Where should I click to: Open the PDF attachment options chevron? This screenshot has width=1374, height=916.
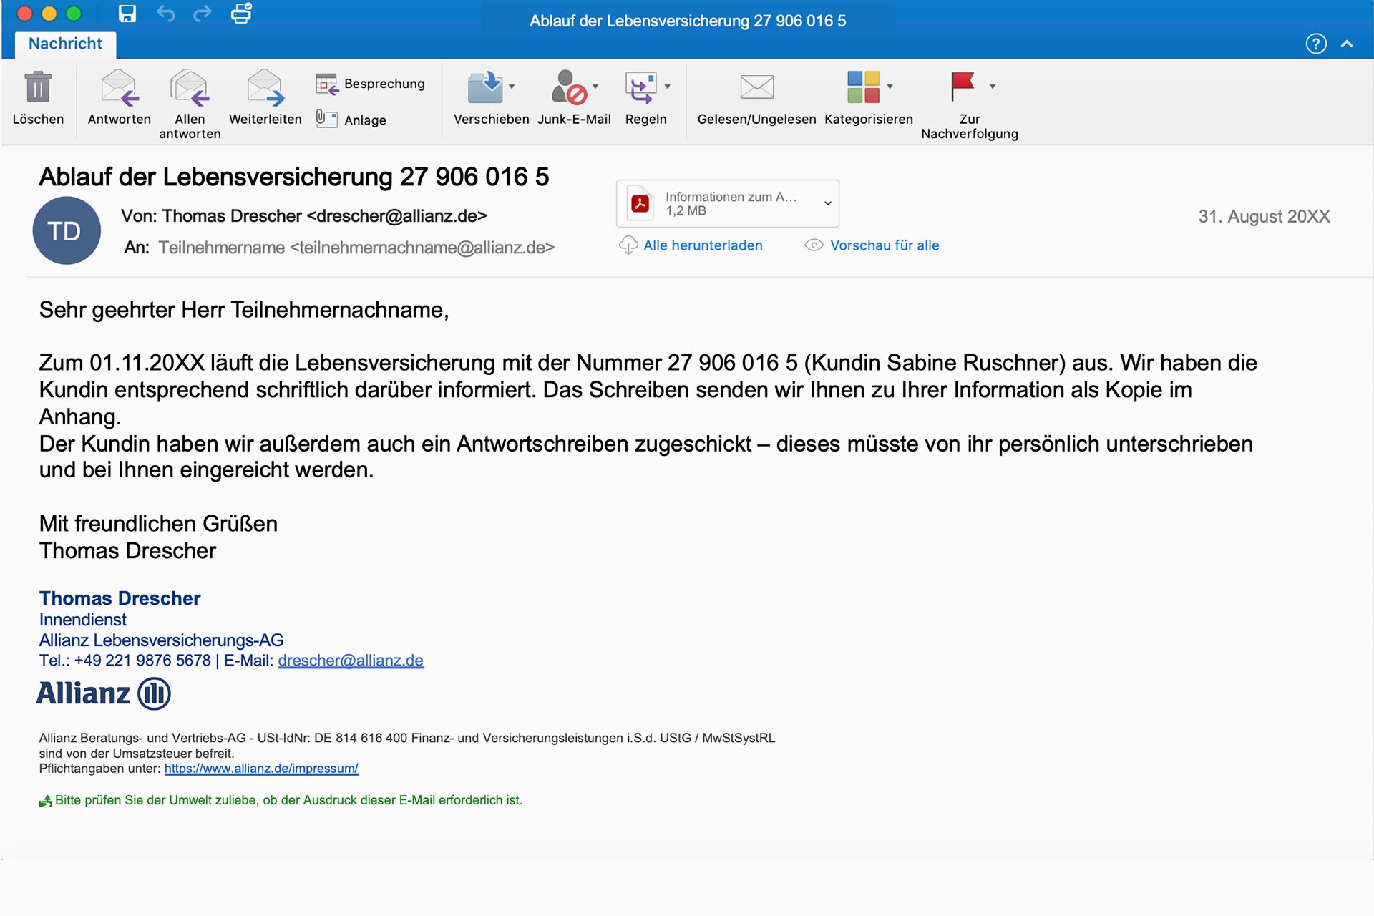(x=827, y=203)
